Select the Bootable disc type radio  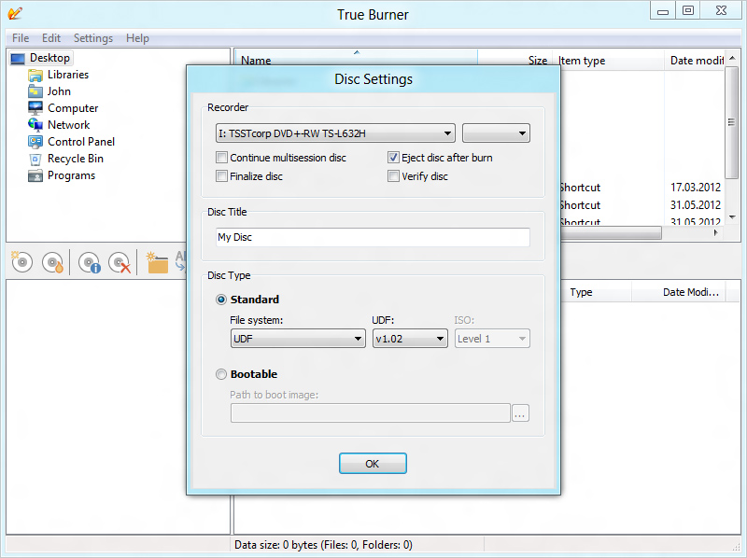(x=221, y=374)
